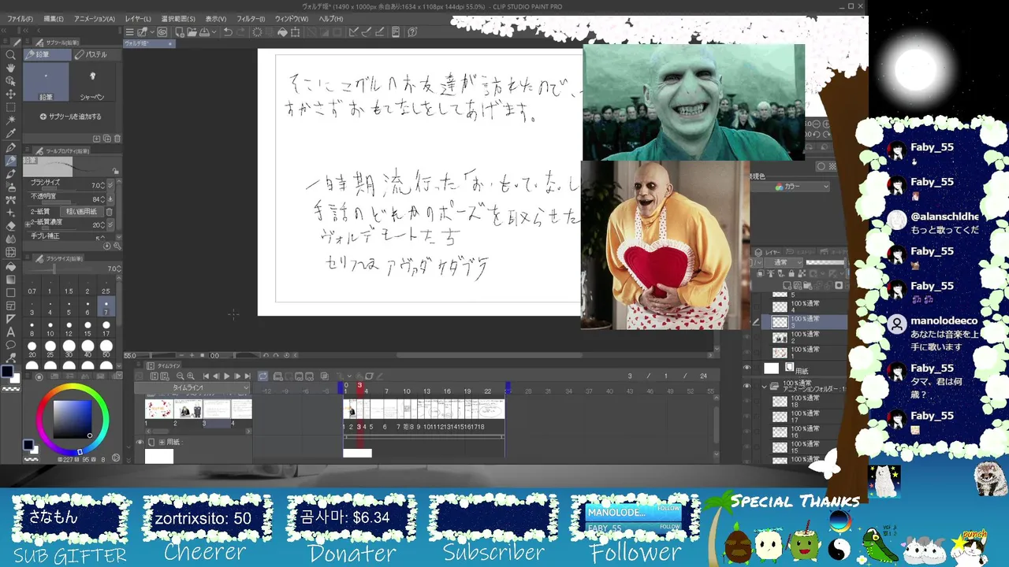Open the support help question icon
This screenshot has width=1009, height=567.
tap(412, 32)
